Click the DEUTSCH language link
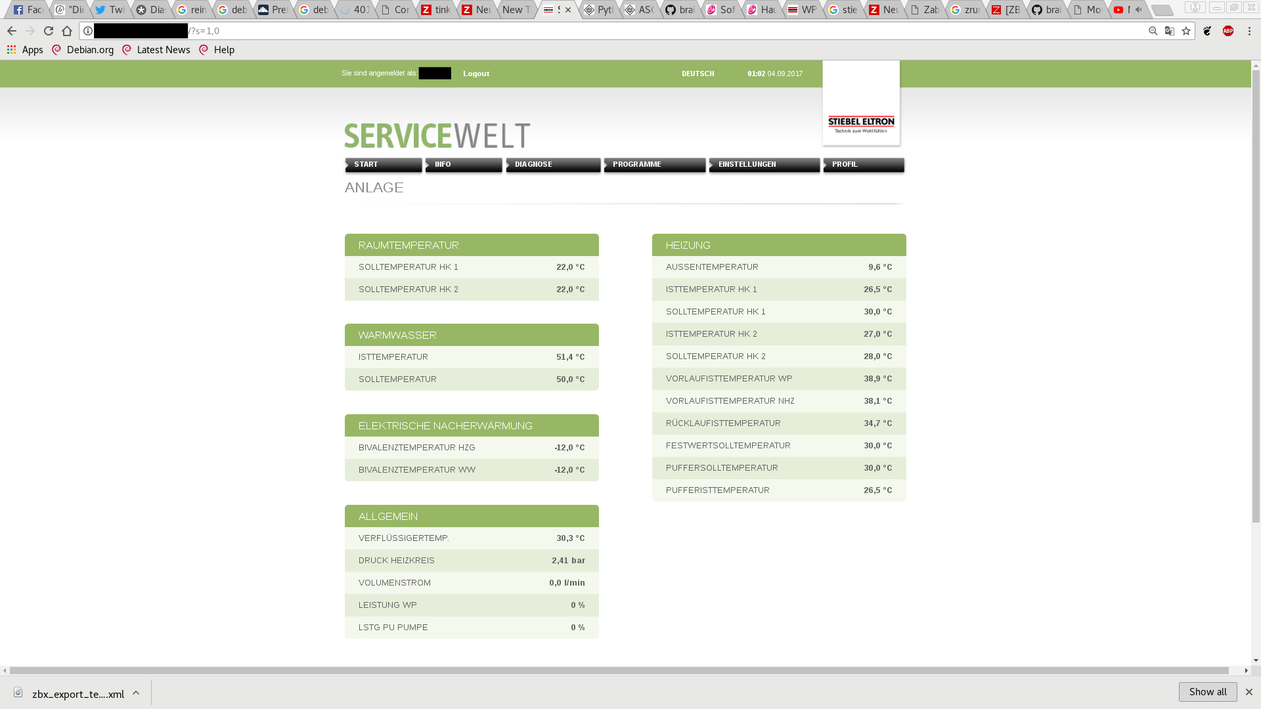This screenshot has width=1261, height=709. point(697,74)
